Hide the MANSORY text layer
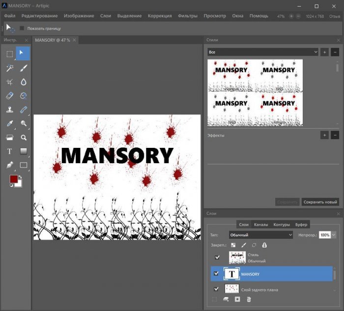Screen dimensions: 344x311 tap(216, 274)
